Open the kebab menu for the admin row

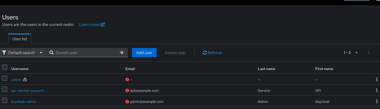377,80
